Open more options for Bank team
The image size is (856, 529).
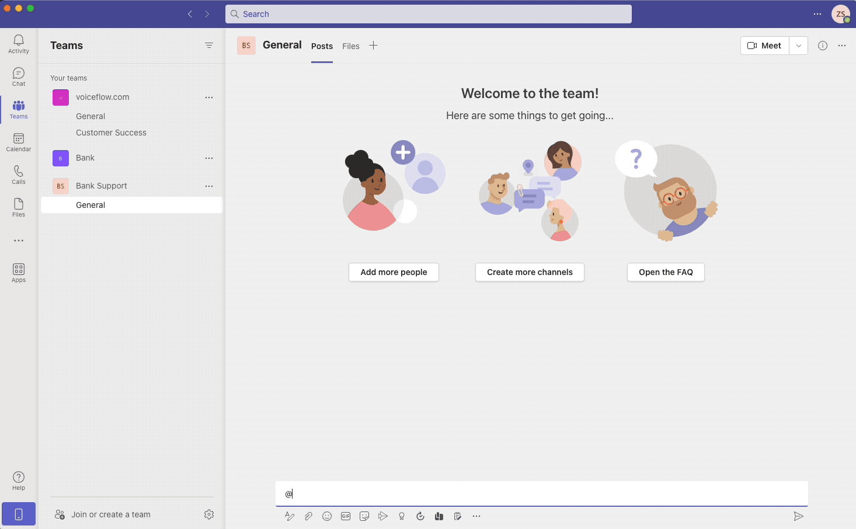[209, 158]
